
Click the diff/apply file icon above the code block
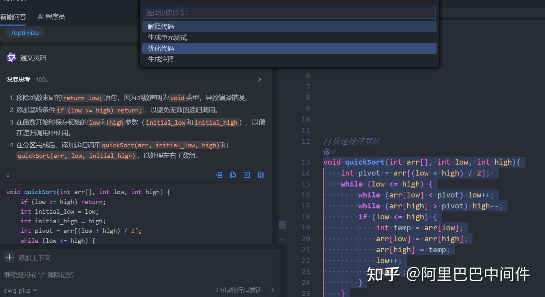[x=261, y=175]
